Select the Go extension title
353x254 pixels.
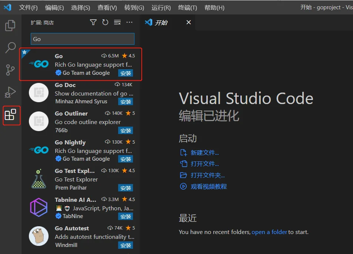coord(59,56)
